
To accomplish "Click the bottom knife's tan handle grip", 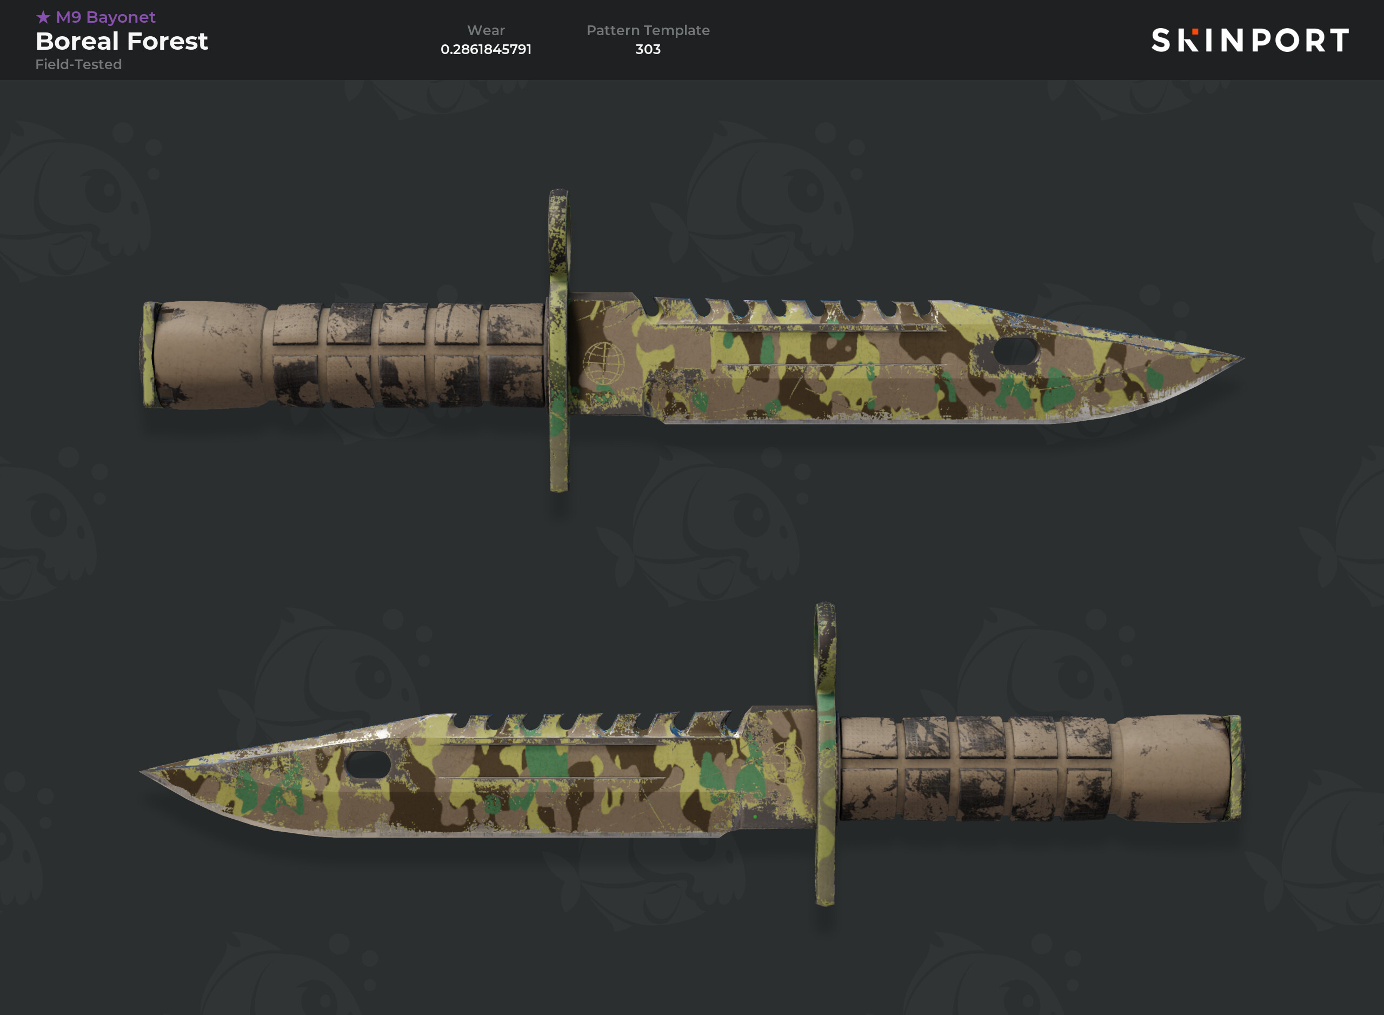I will [1038, 768].
